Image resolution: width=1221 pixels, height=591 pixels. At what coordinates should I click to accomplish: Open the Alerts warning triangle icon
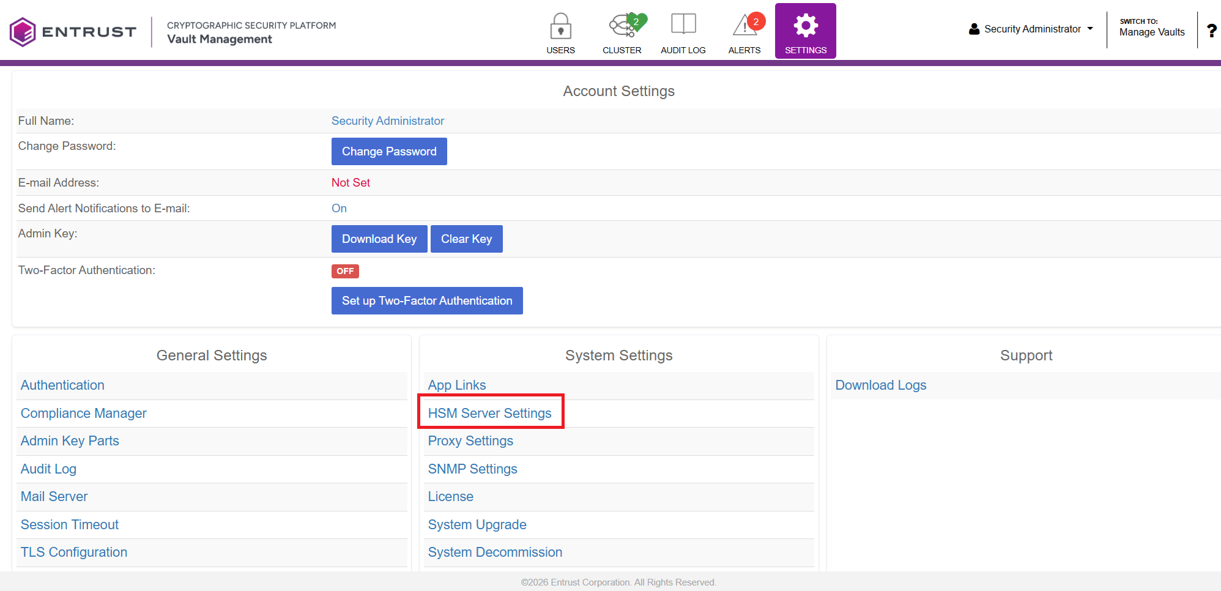point(744,26)
